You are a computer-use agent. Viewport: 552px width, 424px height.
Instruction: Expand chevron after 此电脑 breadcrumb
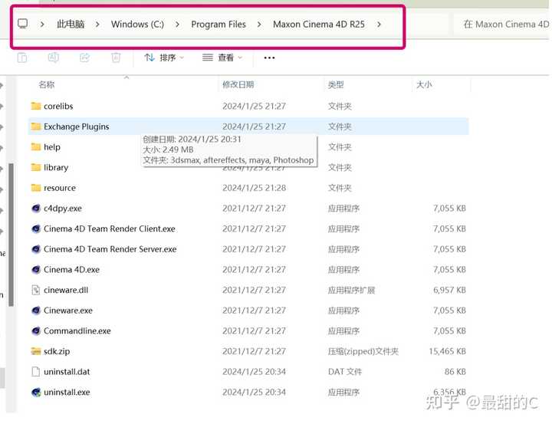point(97,25)
